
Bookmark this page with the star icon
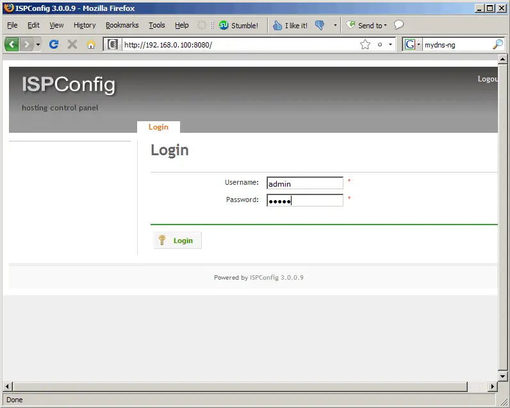click(365, 45)
